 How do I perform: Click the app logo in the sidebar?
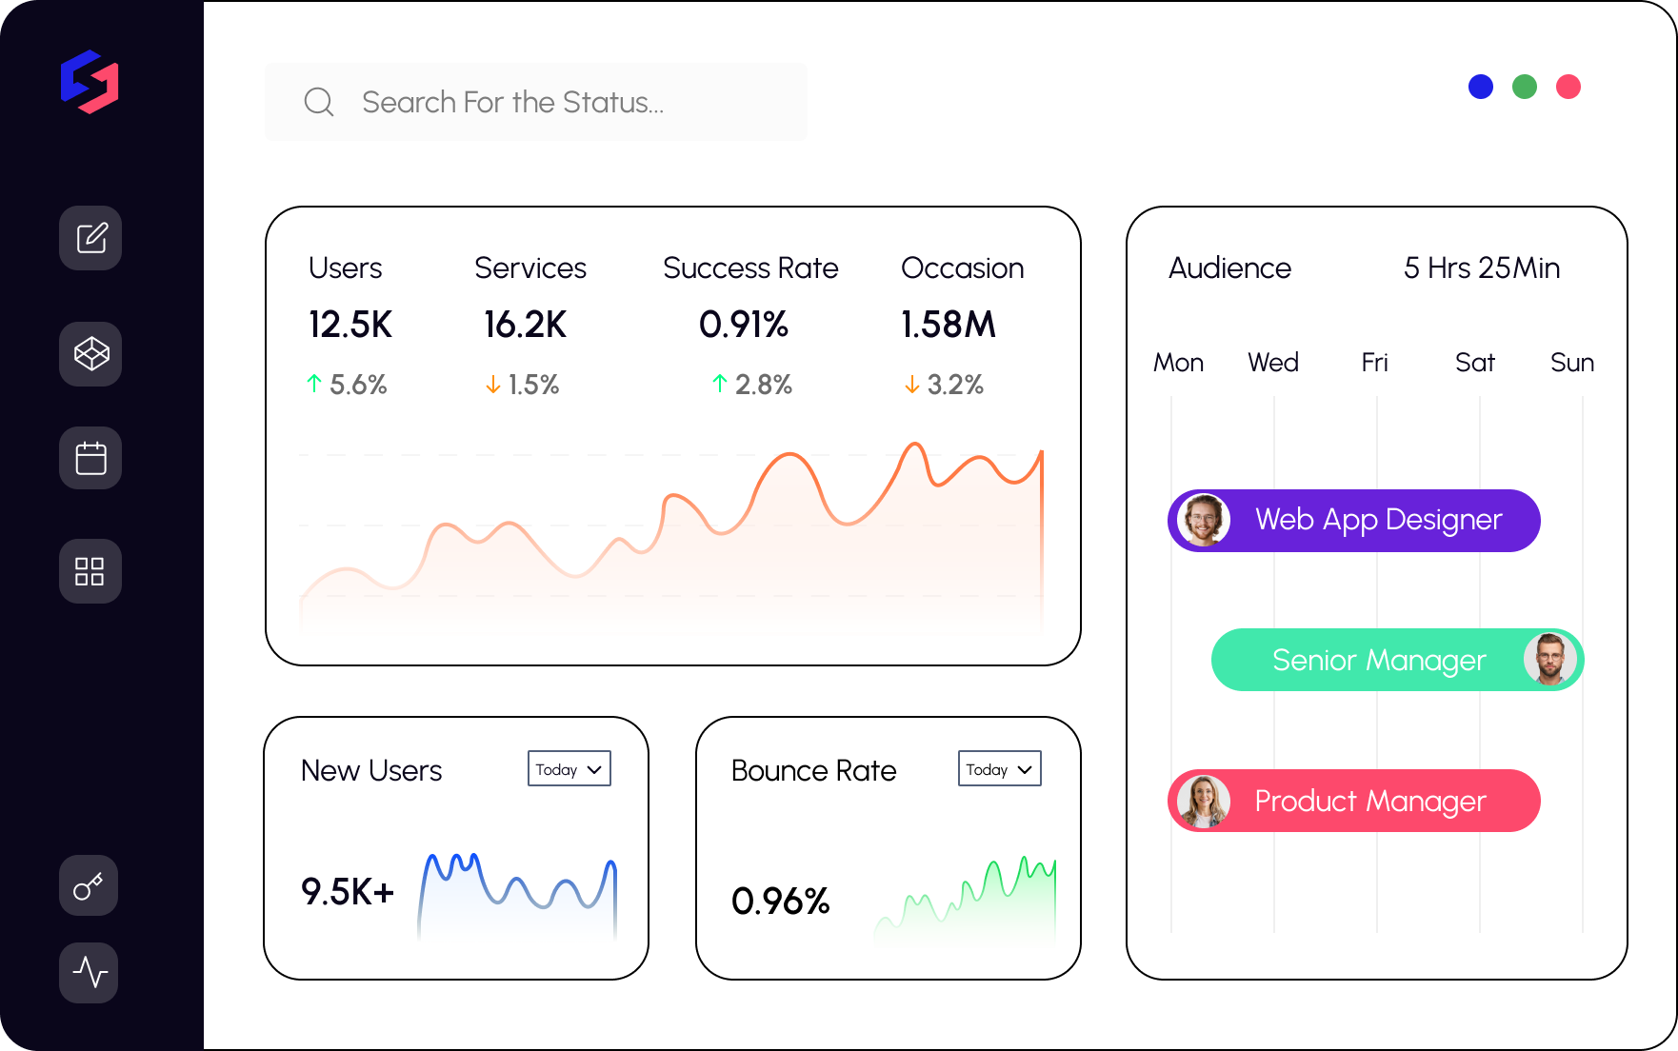[x=90, y=82]
